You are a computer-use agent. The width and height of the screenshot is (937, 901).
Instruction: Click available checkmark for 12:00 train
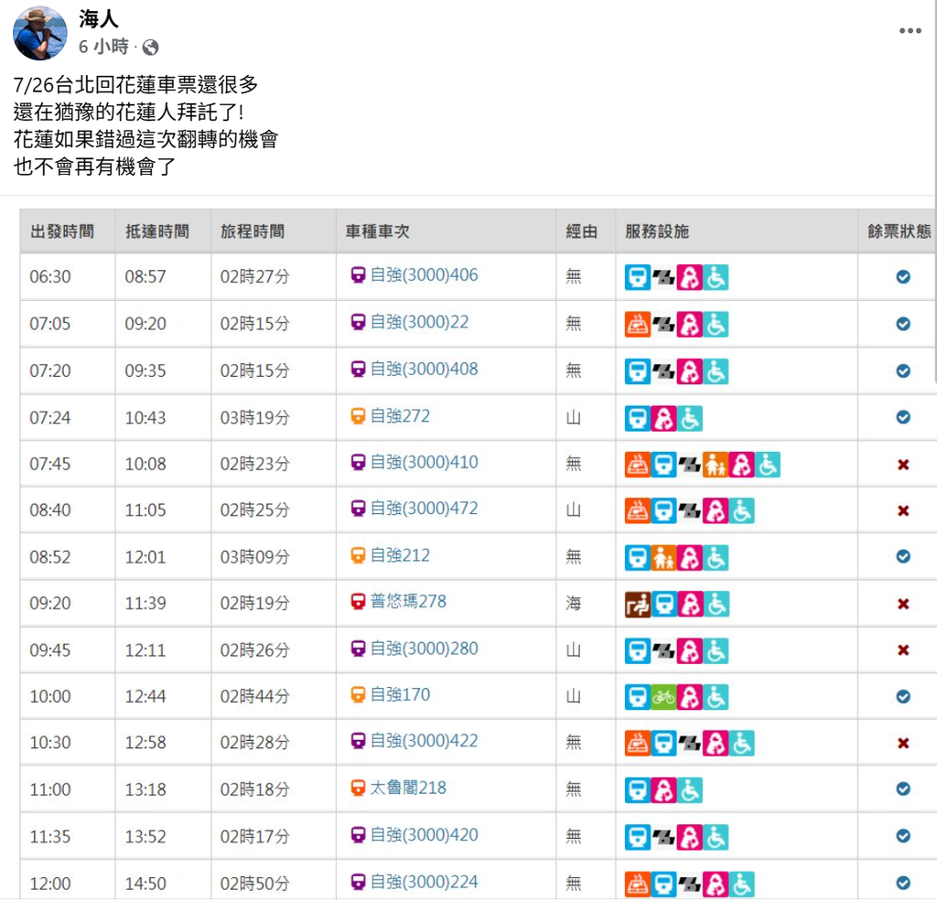coord(903,883)
